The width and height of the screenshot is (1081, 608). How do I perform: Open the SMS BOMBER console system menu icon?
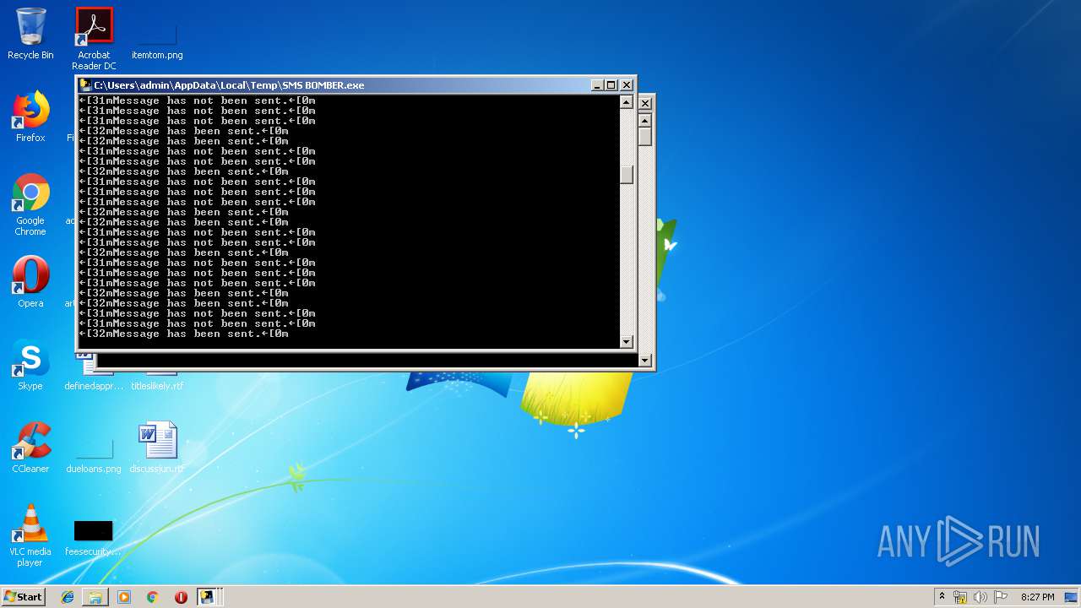85,85
